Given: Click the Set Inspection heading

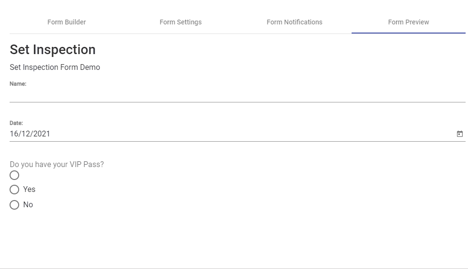Looking at the screenshot, I should click(53, 49).
